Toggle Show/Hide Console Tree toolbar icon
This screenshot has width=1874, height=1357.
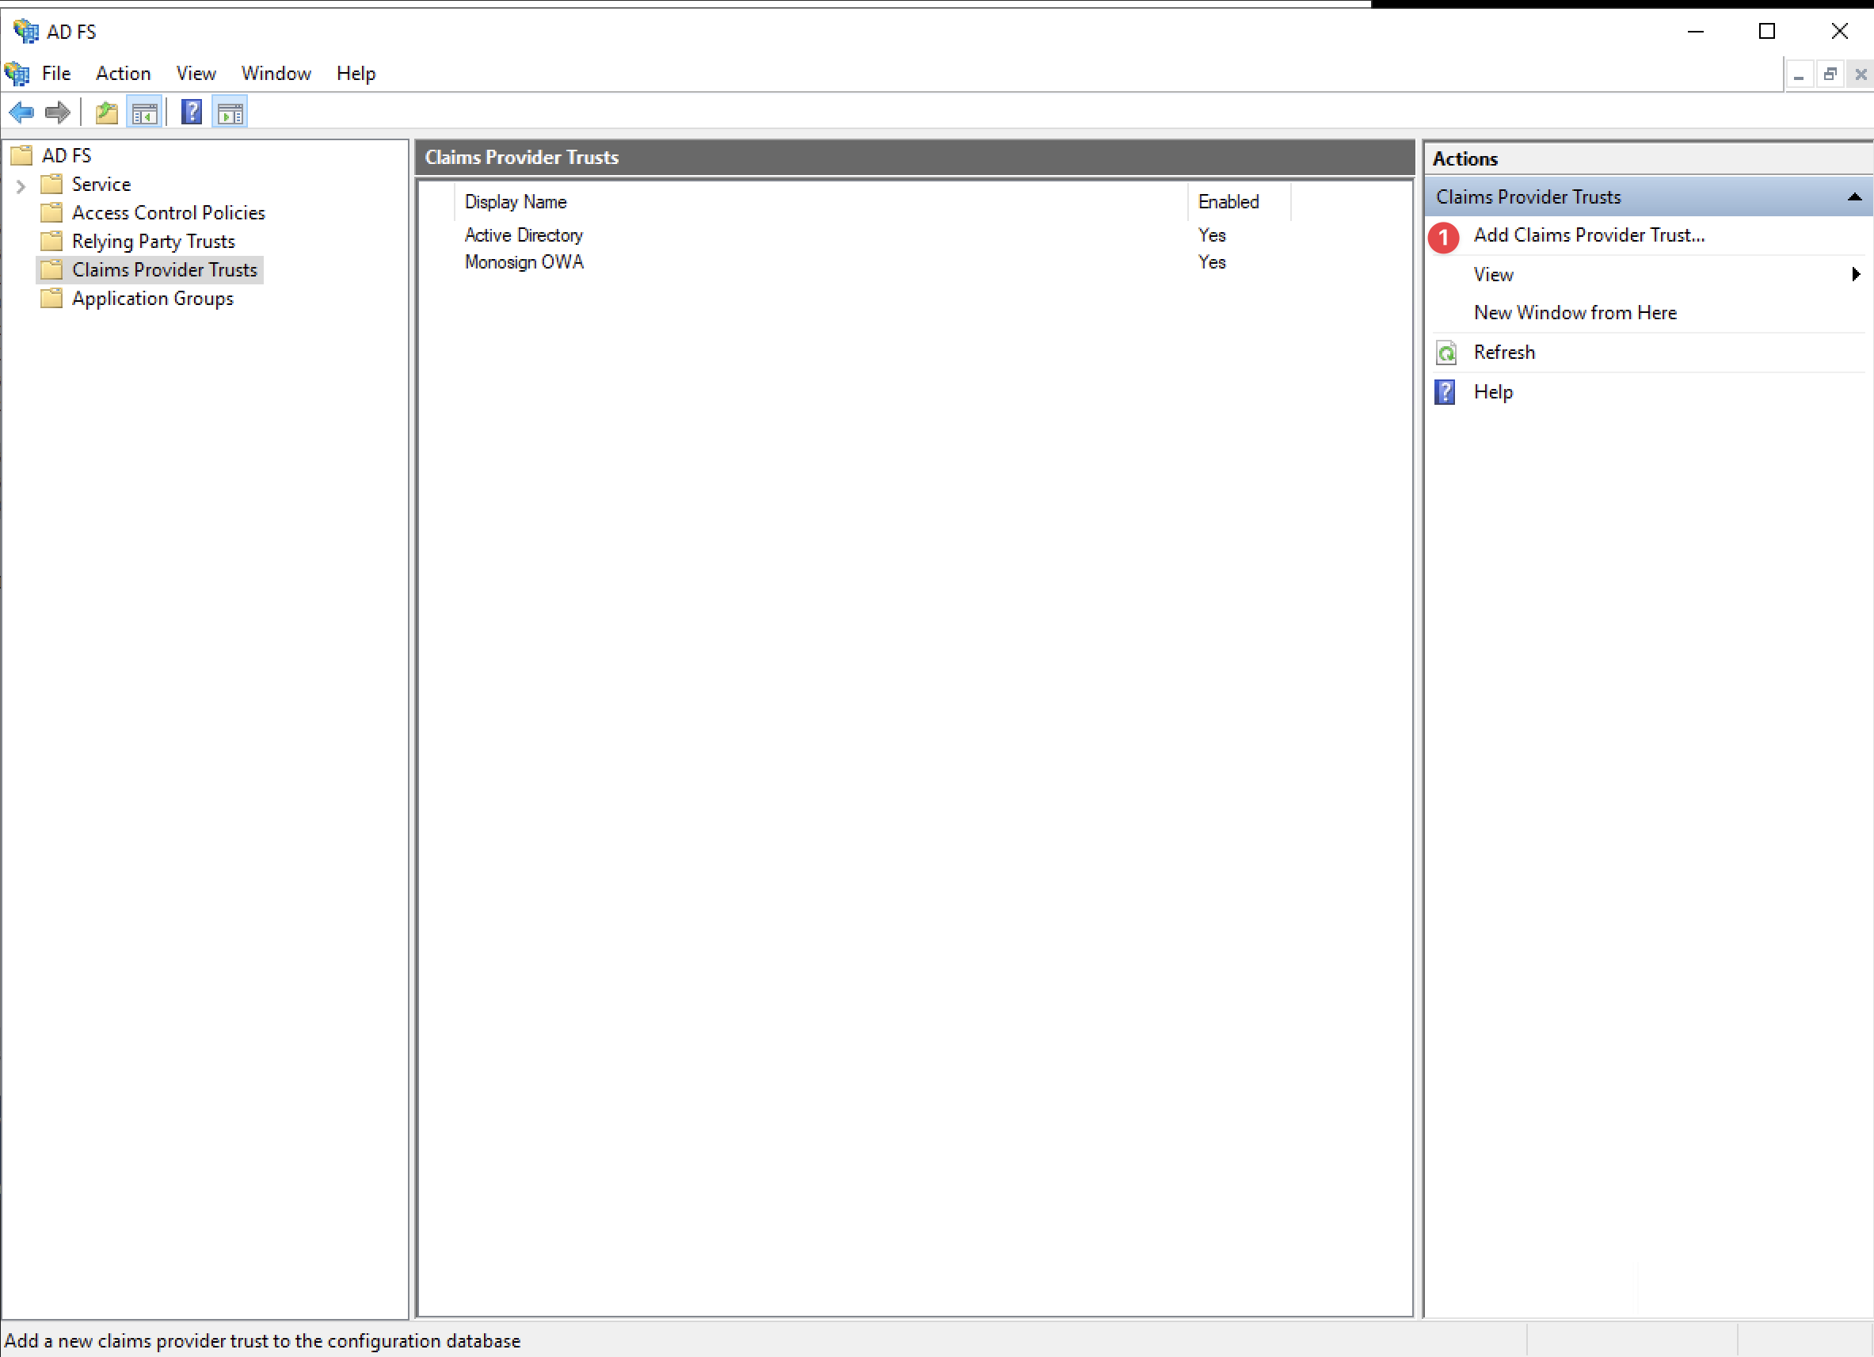(x=145, y=112)
